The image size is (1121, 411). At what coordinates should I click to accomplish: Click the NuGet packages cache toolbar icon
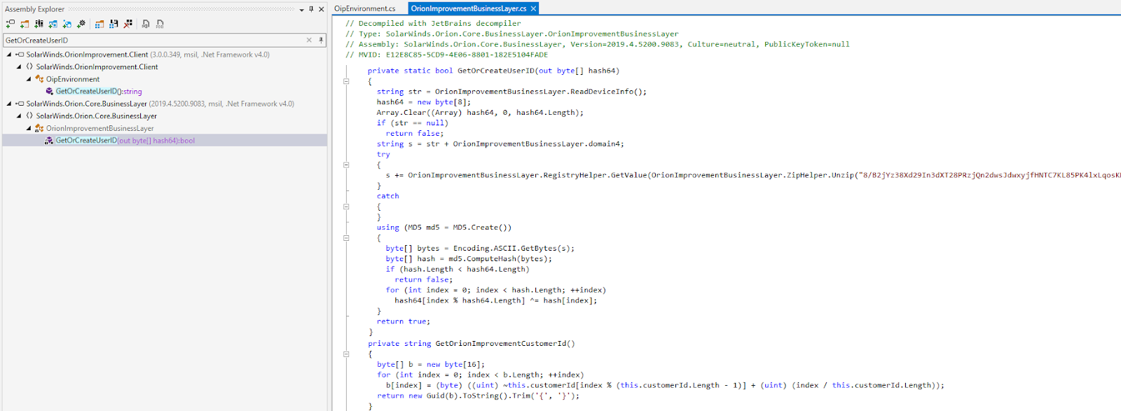67,24
